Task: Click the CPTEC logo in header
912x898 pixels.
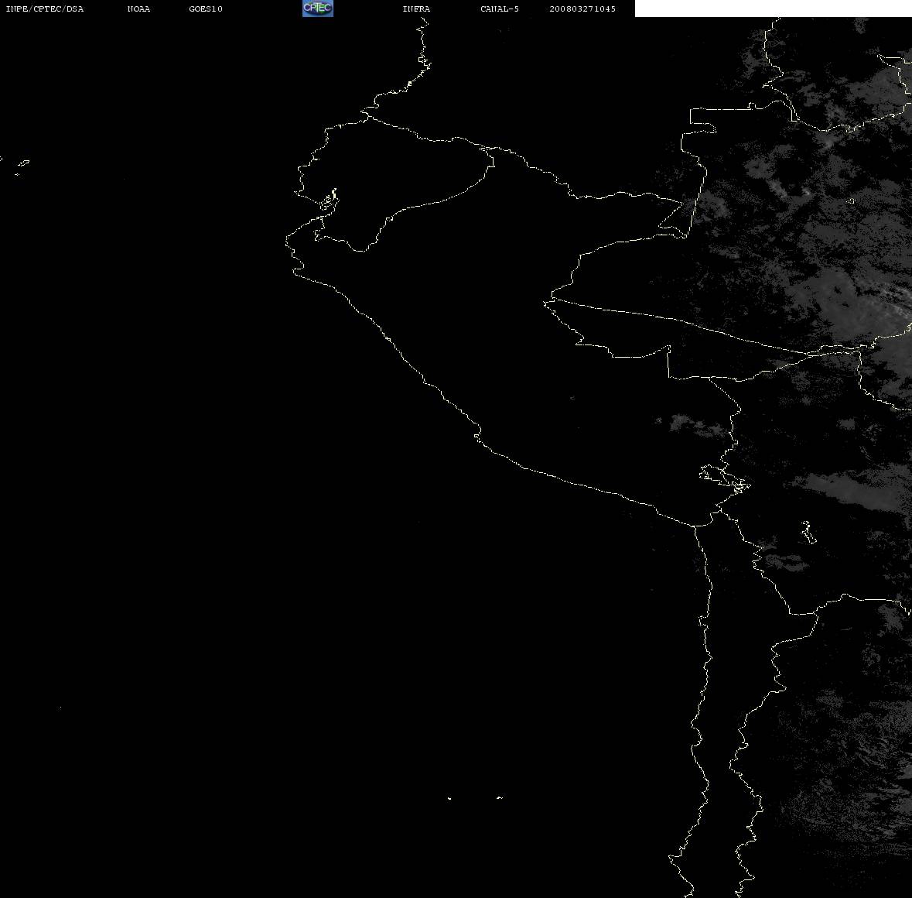Action: (x=318, y=9)
